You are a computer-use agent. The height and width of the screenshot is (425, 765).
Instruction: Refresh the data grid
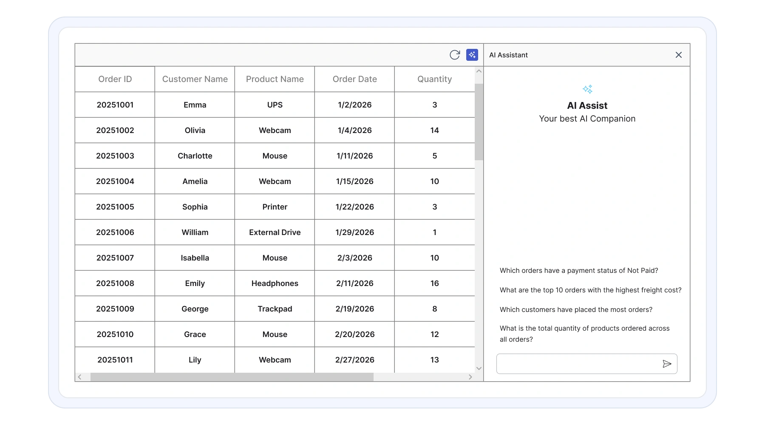click(x=454, y=55)
